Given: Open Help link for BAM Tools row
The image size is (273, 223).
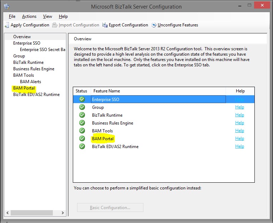Looking at the screenshot, I should click(239, 131).
